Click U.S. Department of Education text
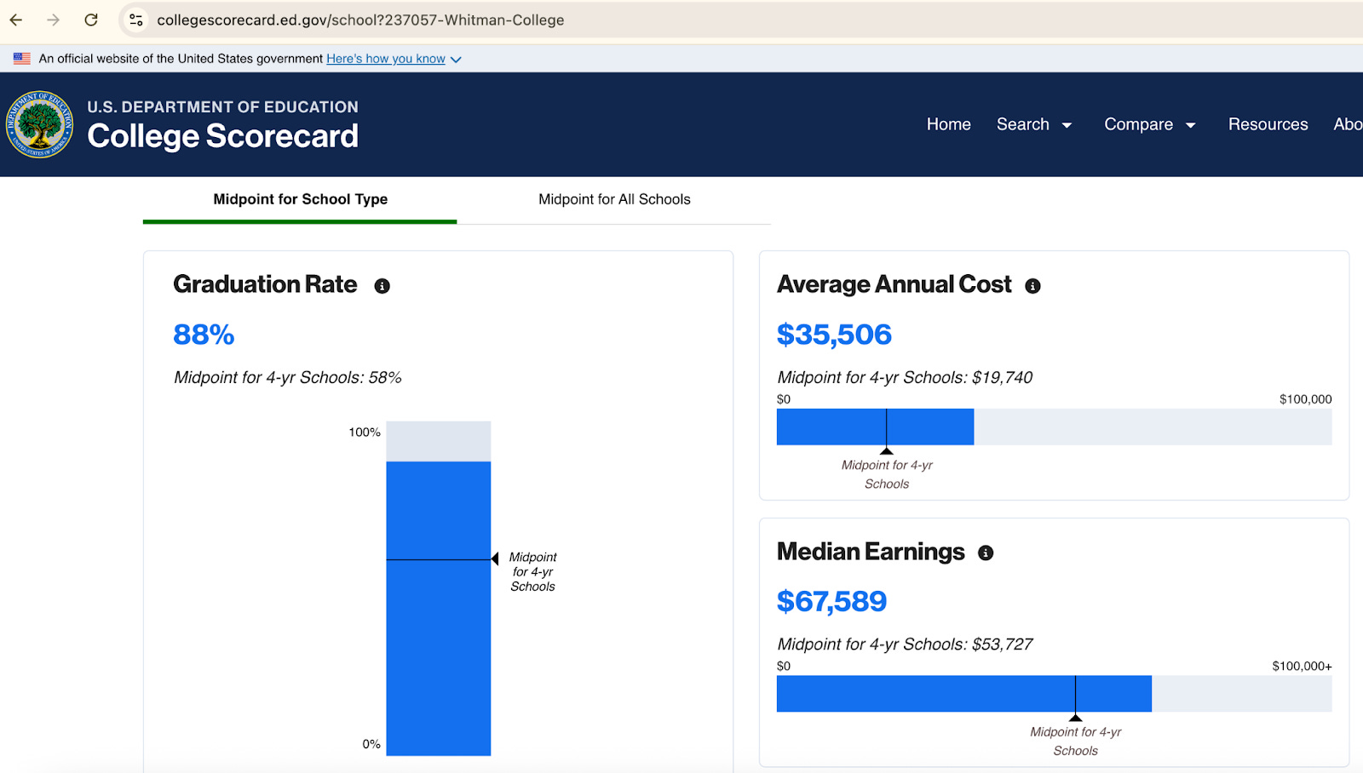Screen dimensions: 1363x773 tap(222, 107)
